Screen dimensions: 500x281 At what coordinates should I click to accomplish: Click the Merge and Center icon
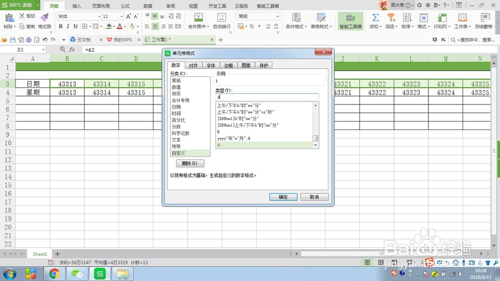coord(198,18)
